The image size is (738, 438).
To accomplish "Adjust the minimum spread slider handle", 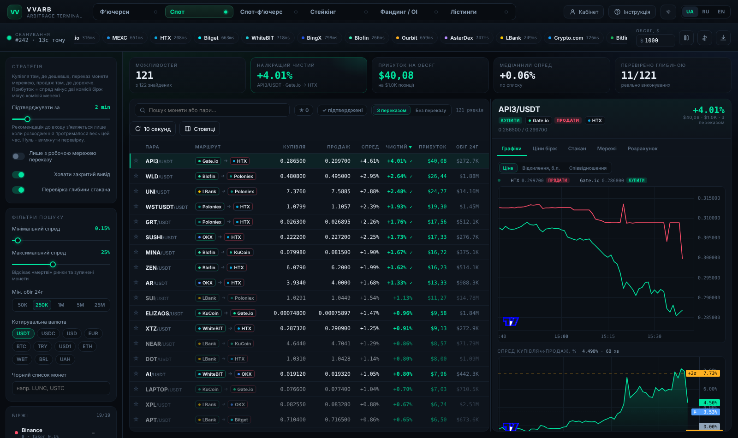I will (18, 240).
